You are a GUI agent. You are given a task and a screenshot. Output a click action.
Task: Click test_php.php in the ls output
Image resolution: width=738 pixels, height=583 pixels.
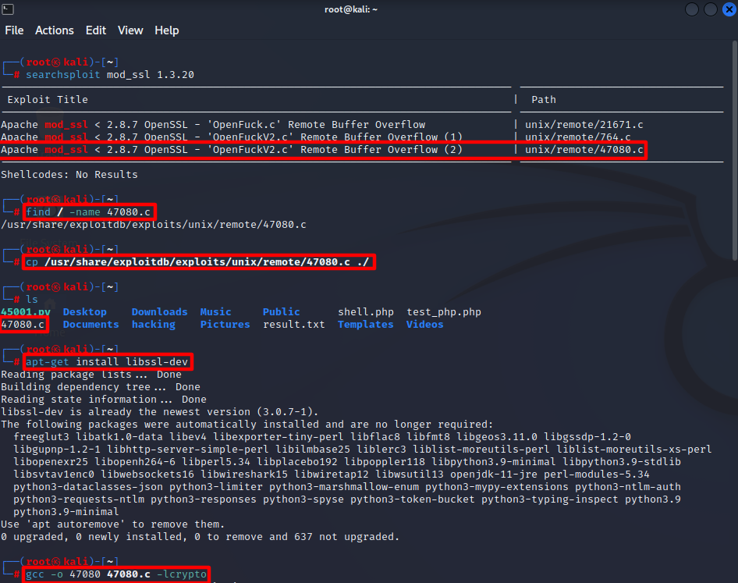tap(443, 312)
